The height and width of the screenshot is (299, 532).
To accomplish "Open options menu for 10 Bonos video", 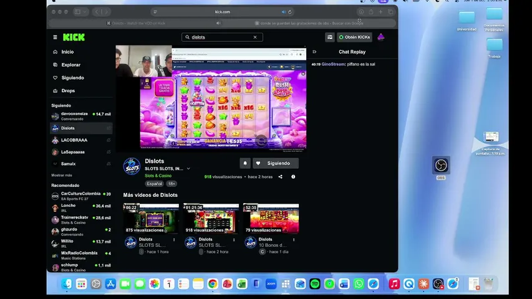I will 294,240.
